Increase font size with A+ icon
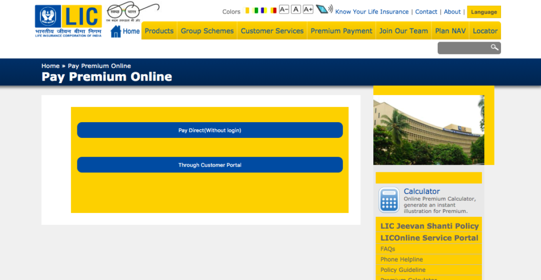The width and height of the screenshot is (541, 280). click(x=308, y=10)
